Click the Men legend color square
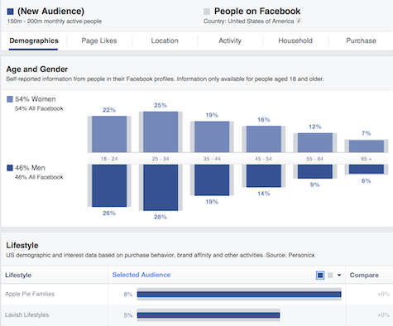 [10, 168]
